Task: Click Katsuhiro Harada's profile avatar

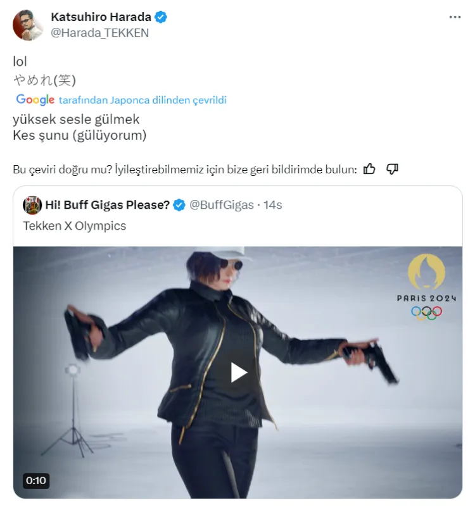Action: [28, 25]
